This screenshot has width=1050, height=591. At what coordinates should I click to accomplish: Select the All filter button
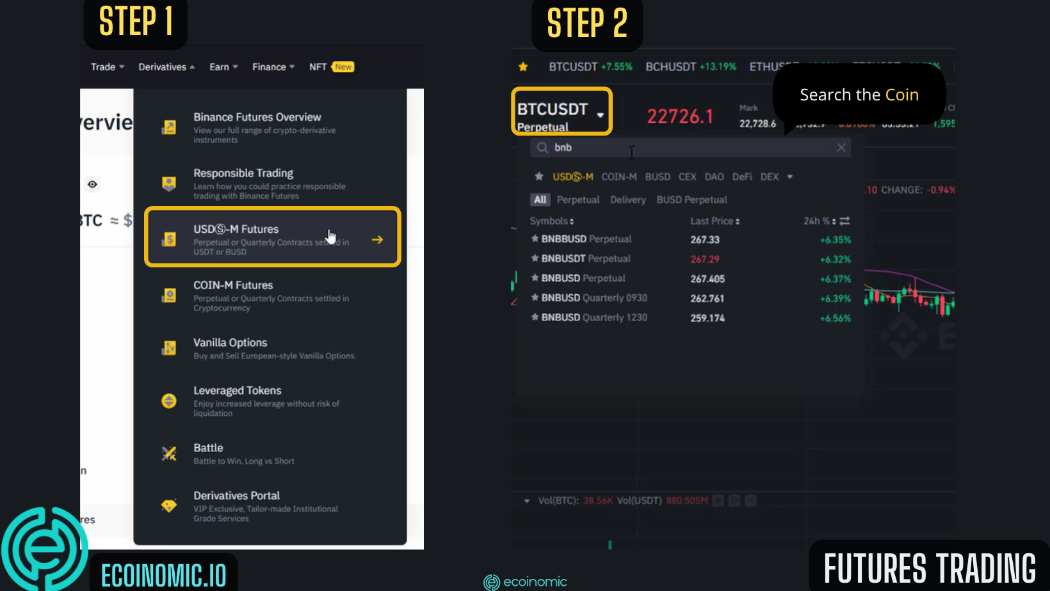coord(540,200)
